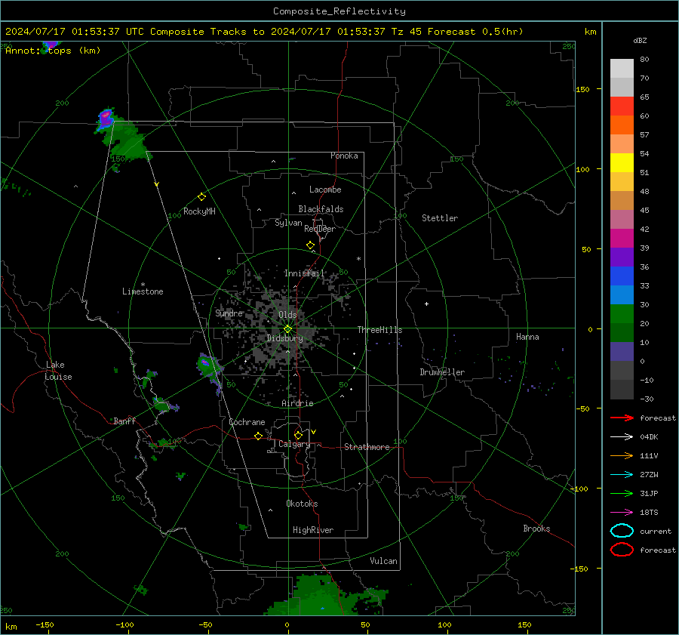This screenshot has height=635, width=679.
Task: Select the yellow diamond marker below Cochrane
Action: [x=258, y=436]
